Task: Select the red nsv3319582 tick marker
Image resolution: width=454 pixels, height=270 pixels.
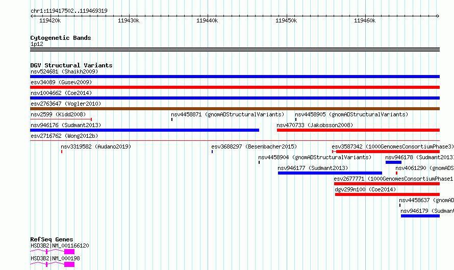Action: click(x=62, y=152)
